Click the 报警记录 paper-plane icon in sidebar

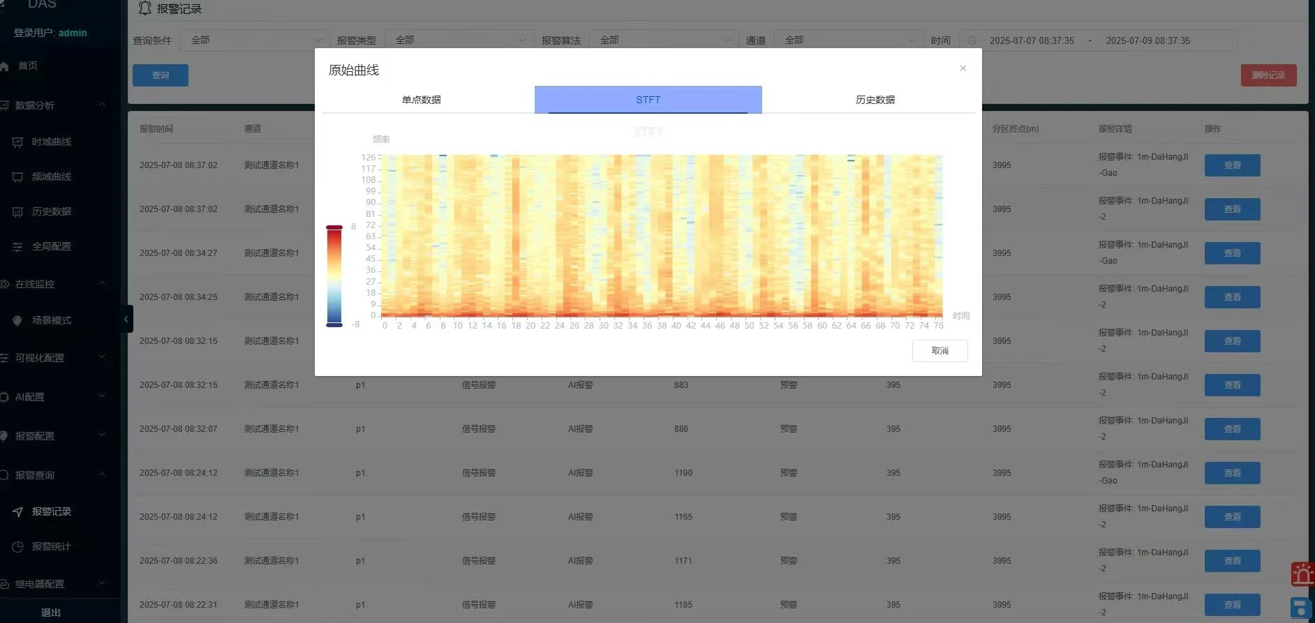(x=17, y=512)
